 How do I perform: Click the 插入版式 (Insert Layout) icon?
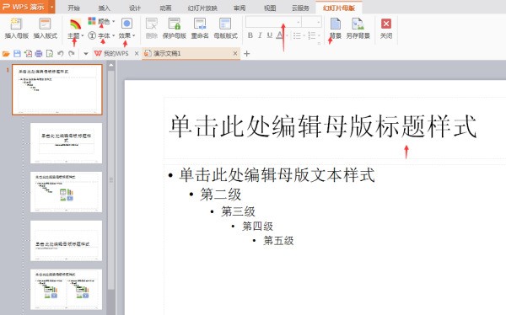coord(45,24)
